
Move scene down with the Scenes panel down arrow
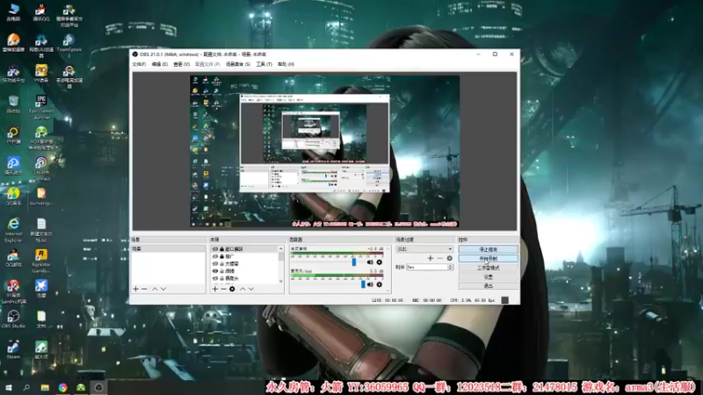(163, 289)
